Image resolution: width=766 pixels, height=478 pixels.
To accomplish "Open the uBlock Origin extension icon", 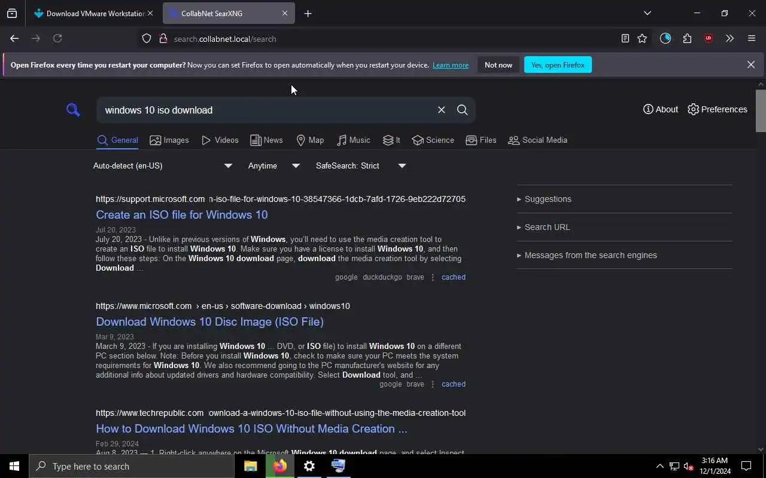I will point(709,38).
